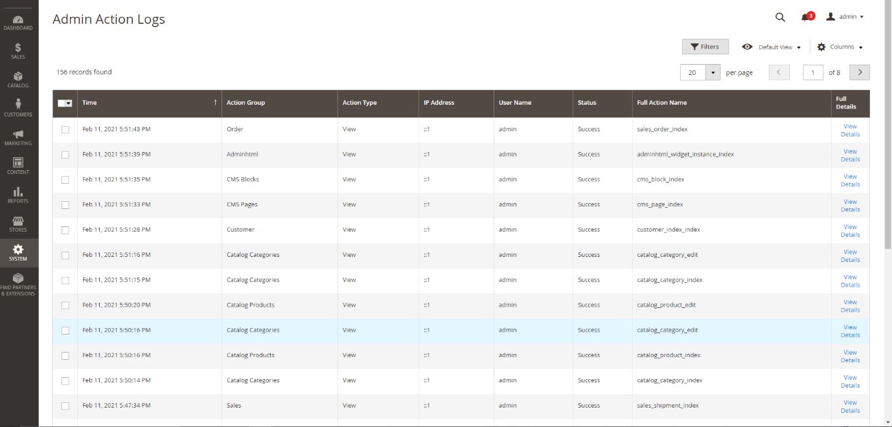Check the customer_index_index row checkbox
Image resolution: width=892 pixels, height=427 pixels.
pos(65,230)
